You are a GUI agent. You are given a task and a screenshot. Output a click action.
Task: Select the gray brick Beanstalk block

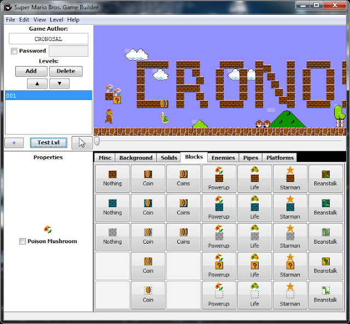click(325, 237)
